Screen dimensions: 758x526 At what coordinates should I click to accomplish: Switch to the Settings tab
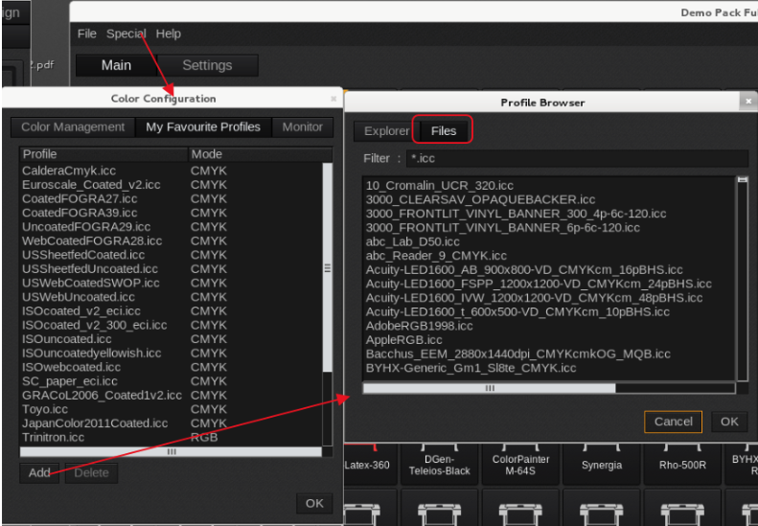[207, 65]
